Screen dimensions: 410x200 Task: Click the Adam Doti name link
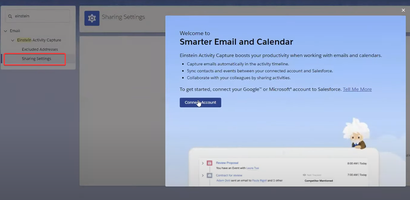(223, 181)
